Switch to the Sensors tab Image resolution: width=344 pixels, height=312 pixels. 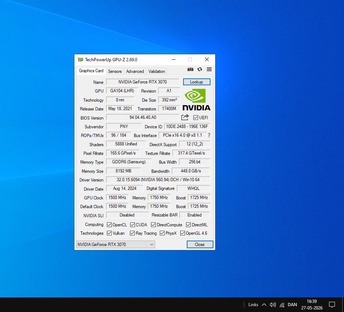[x=115, y=71]
